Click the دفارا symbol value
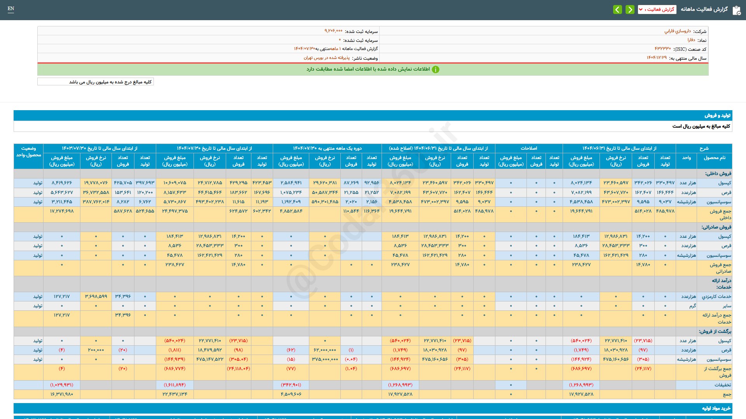 [691, 40]
